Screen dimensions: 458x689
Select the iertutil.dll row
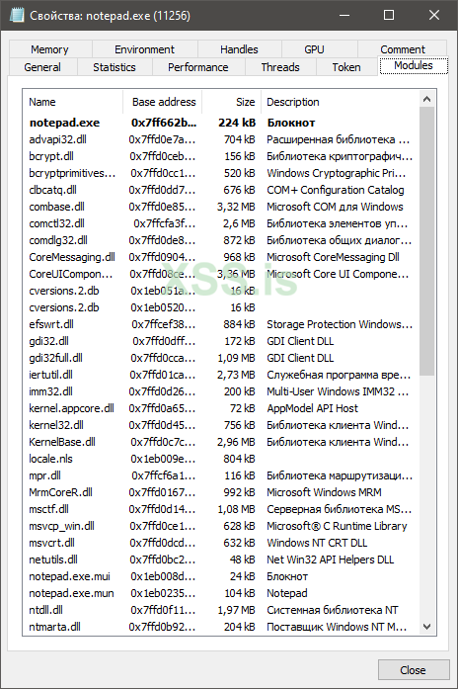221,375
